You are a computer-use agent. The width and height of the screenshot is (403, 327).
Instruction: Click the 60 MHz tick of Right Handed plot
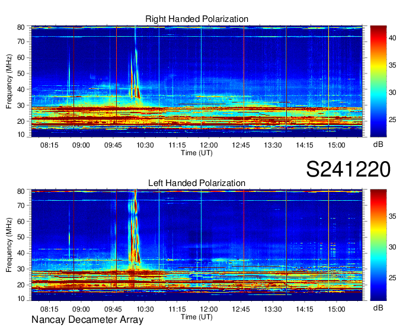tap(21, 57)
